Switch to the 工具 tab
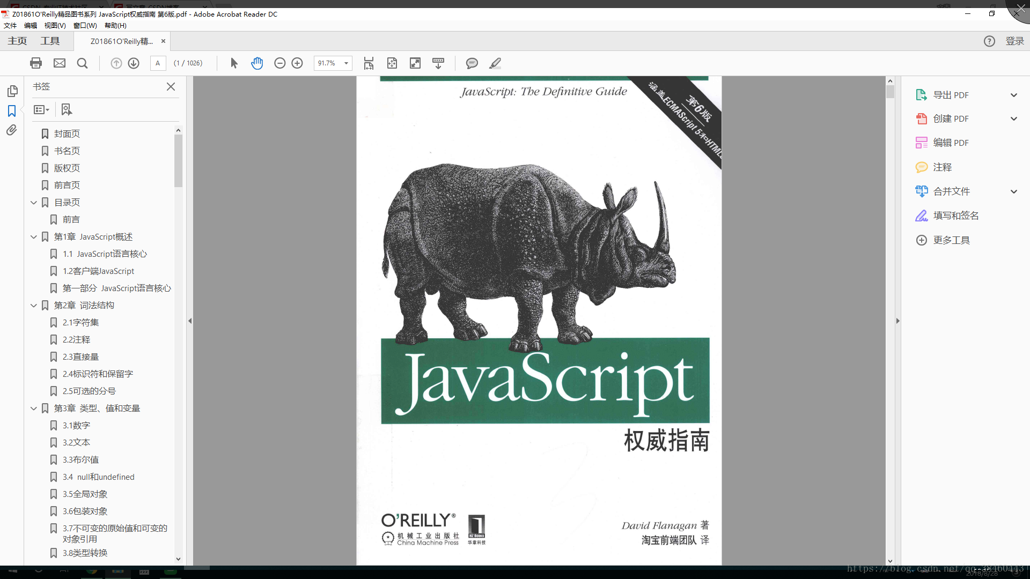Image resolution: width=1030 pixels, height=579 pixels. point(50,41)
